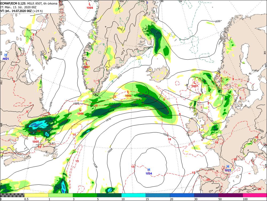Viewport: 267px width, 201px height.
Task: Click the 30W longitude label
Action: tap(142, 1)
